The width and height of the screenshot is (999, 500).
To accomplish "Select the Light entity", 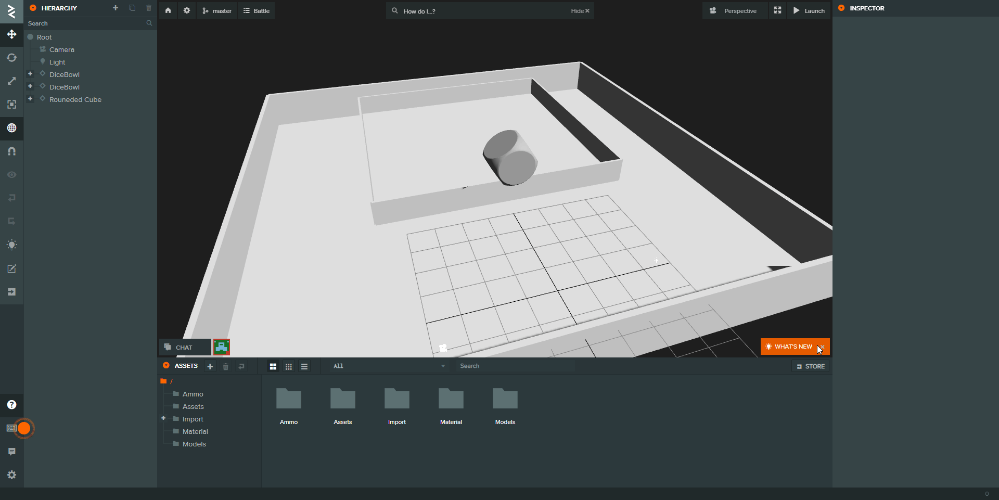I will click(x=57, y=62).
